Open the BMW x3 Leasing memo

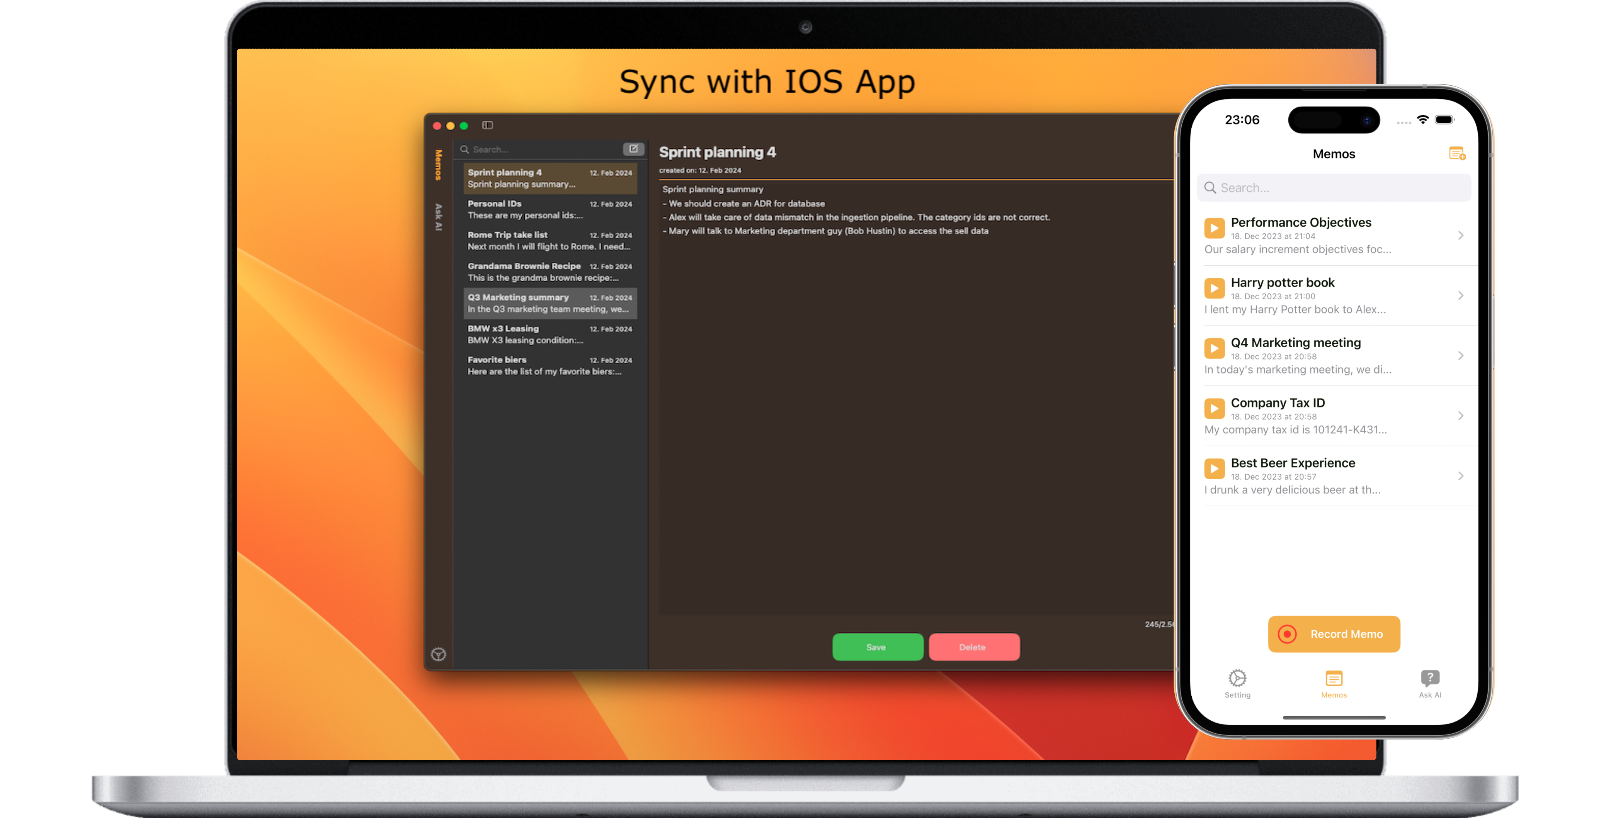549,334
